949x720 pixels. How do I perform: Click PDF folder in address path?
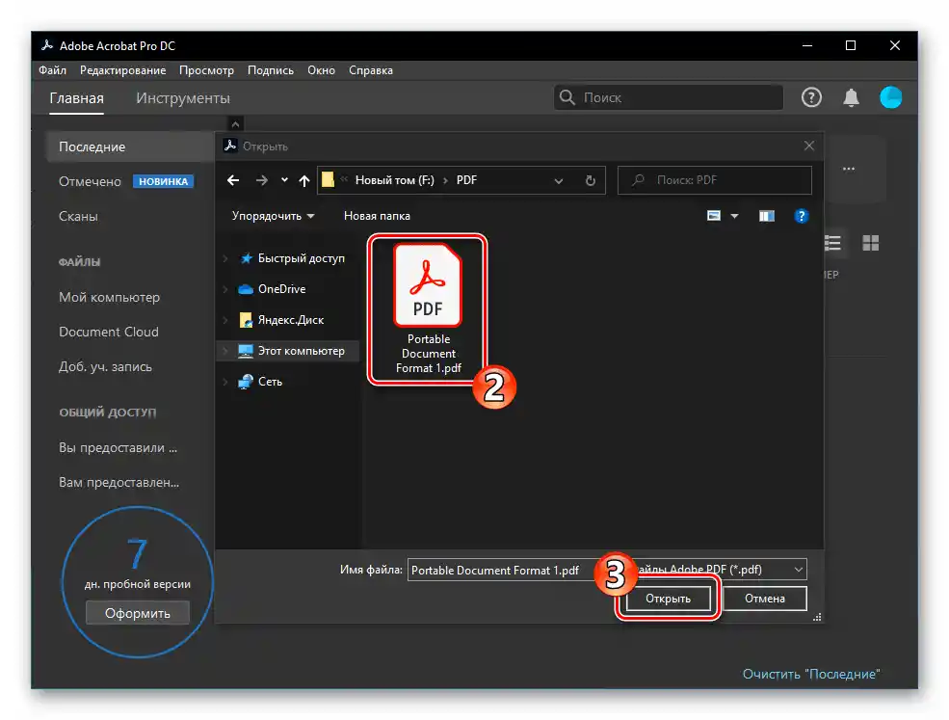click(466, 180)
